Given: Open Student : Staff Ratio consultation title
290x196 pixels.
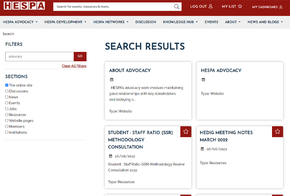Looking at the screenshot, I should (140, 140).
